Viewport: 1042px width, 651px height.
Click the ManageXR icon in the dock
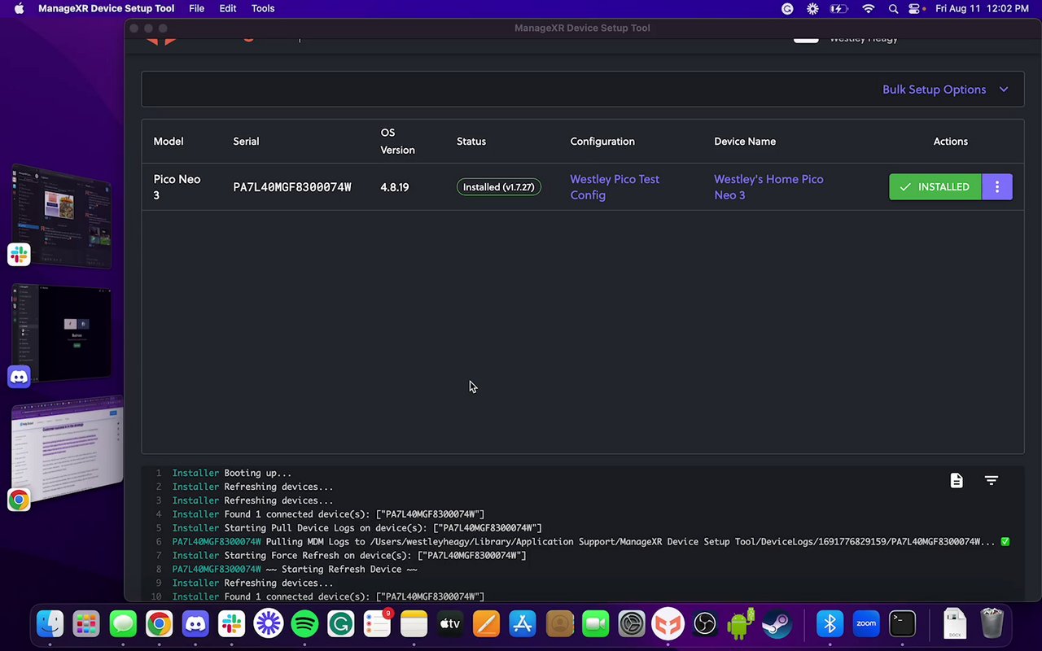(668, 624)
